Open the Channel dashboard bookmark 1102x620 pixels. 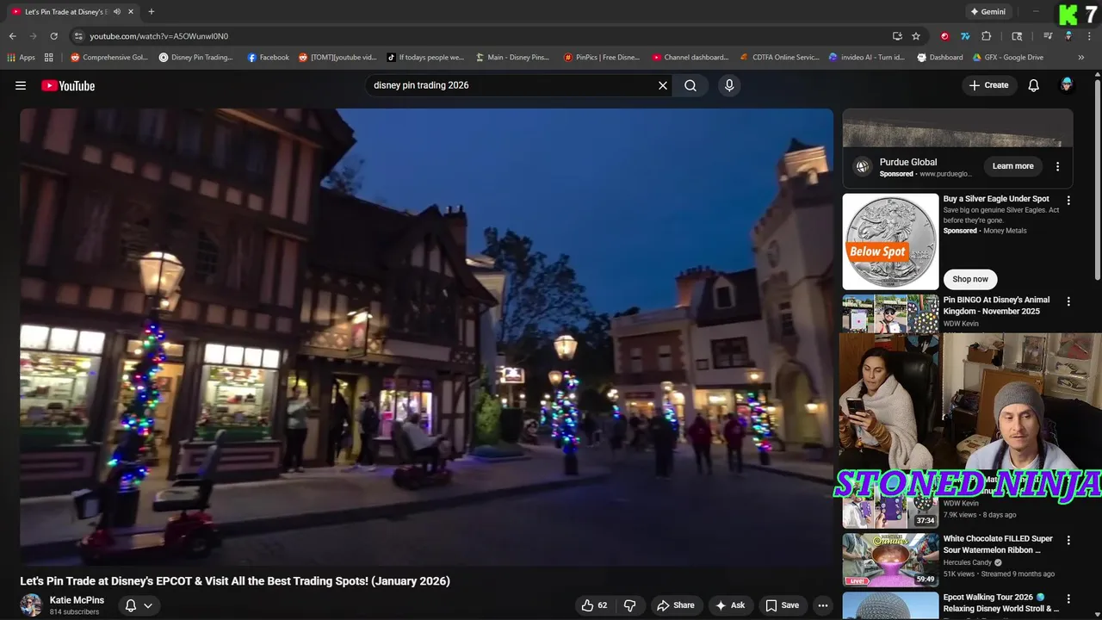click(690, 58)
